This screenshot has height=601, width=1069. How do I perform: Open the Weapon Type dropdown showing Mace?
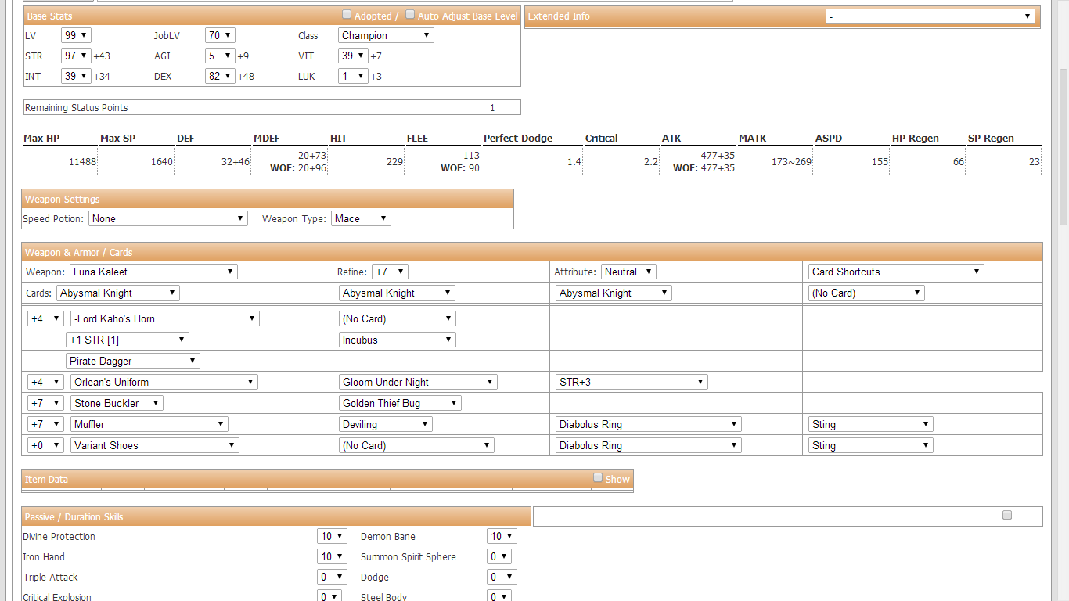click(360, 218)
